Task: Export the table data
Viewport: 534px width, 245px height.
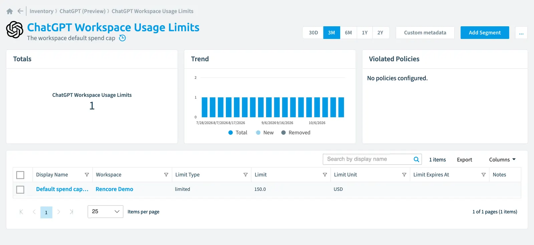Action: point(465,160)
